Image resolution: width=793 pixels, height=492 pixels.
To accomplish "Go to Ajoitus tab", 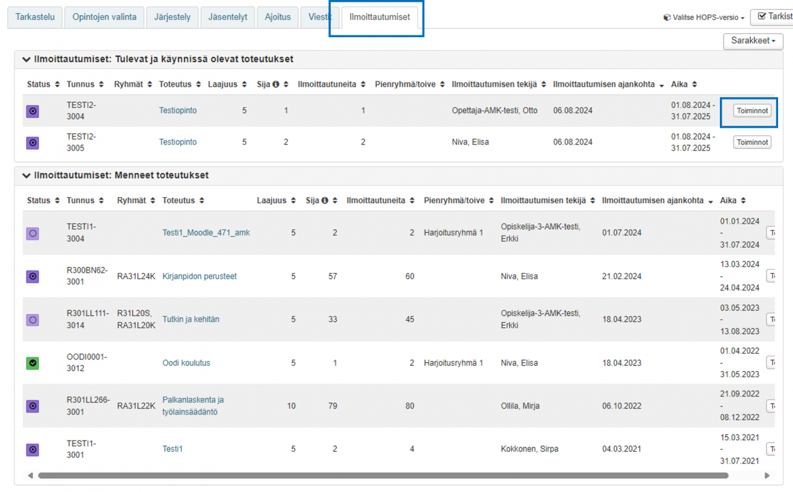I will [278, 17].
